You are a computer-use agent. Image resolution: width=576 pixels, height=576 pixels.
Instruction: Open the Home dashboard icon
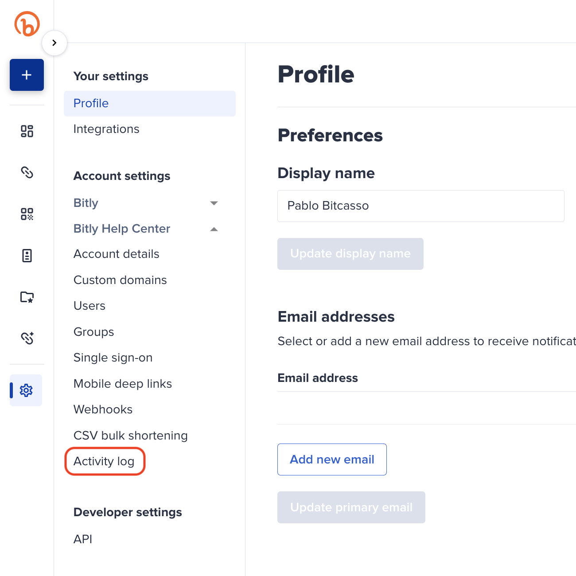(27, 131)
